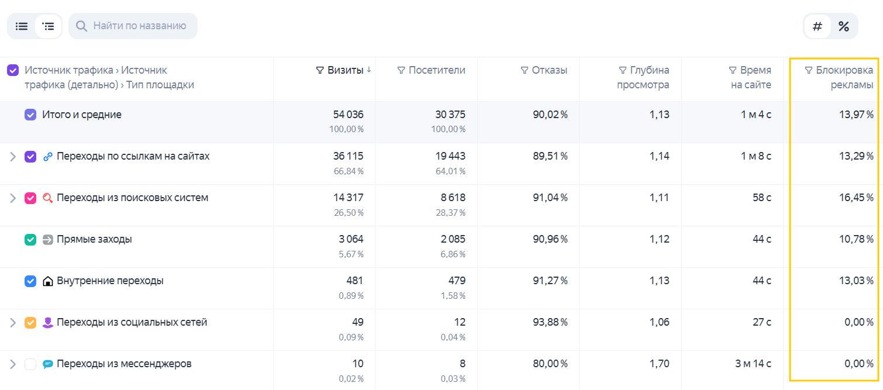The image size is (883, 390).
Task: Toggle Прямые заходы checkbox
Action: [x=30, y=239]
